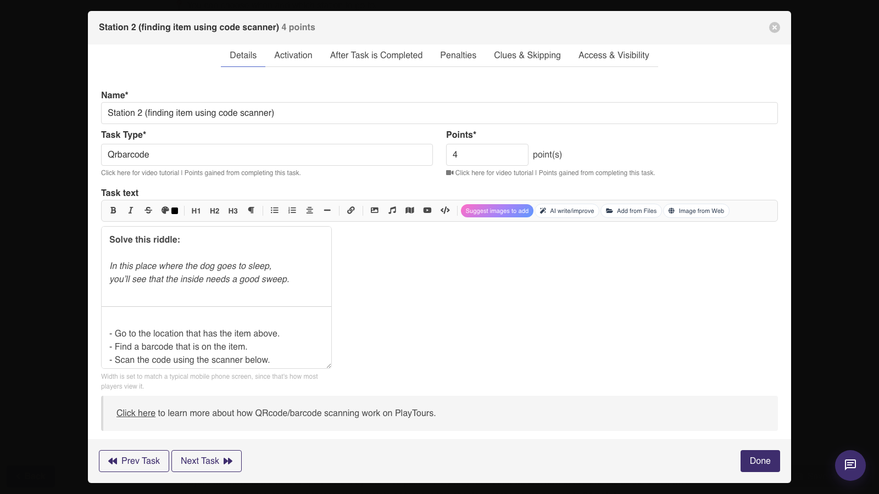Open the After Task is Completed tab
Viewport: 879px width, 494px height.
pyautogui.click(x=376, y=55)
